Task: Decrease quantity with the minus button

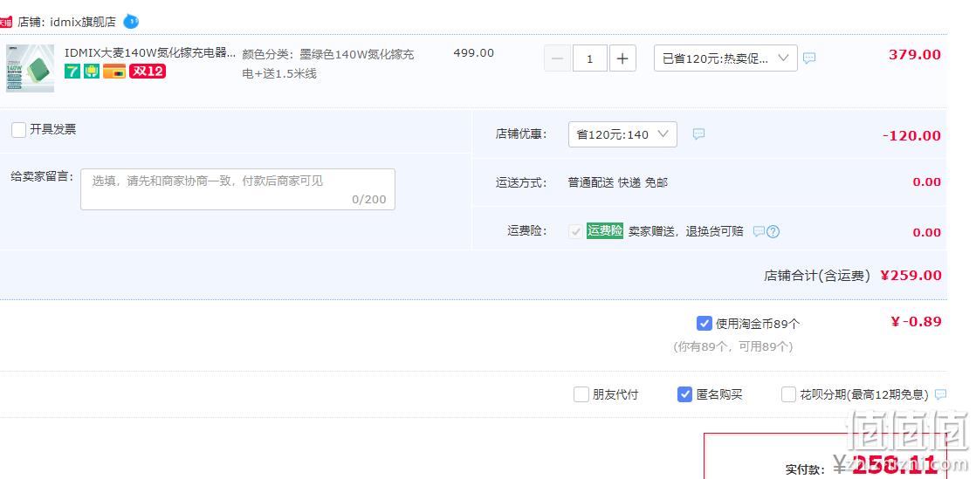Action: tap(558, 58)
